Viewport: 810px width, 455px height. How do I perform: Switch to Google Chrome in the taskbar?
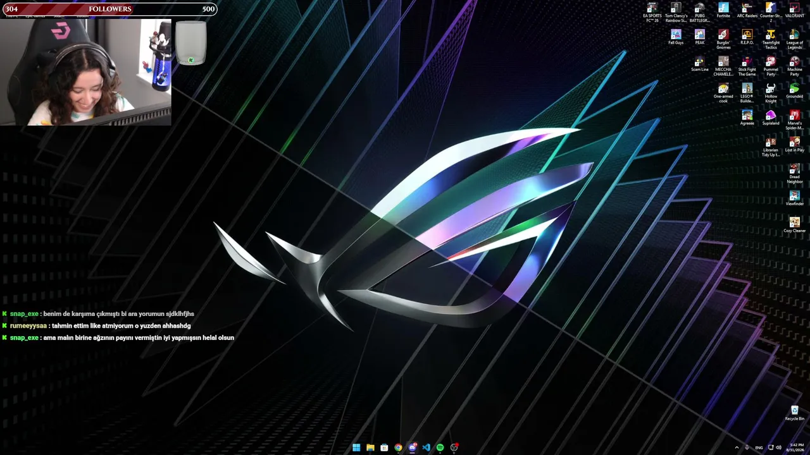398,447
